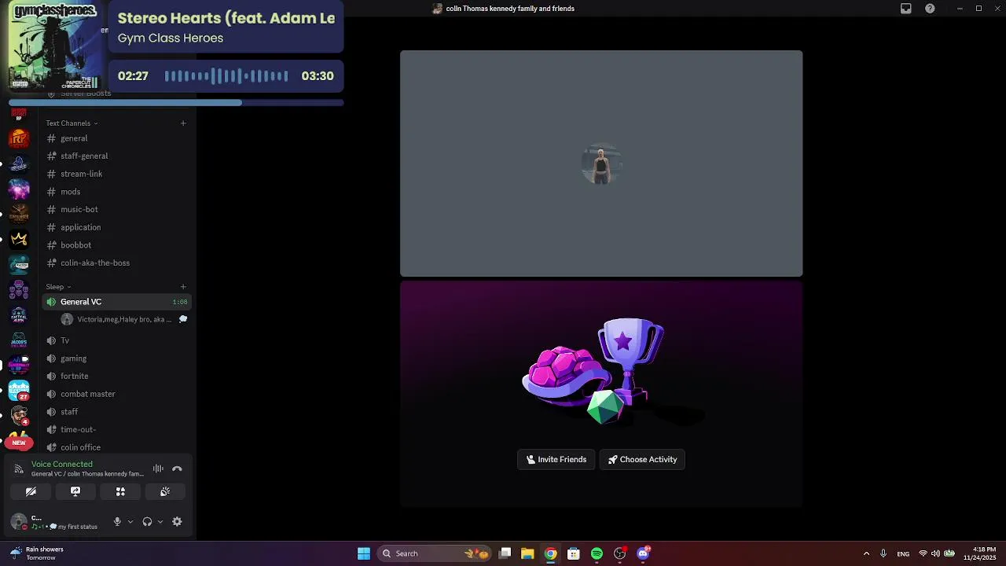Create channel in Sleep category
This screenshot has width=1006, height=566.
[183, 286]
